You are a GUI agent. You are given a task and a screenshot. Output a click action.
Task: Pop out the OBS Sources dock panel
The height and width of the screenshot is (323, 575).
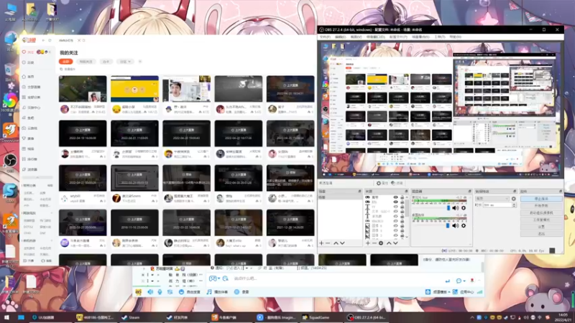(x=406, y=191)
